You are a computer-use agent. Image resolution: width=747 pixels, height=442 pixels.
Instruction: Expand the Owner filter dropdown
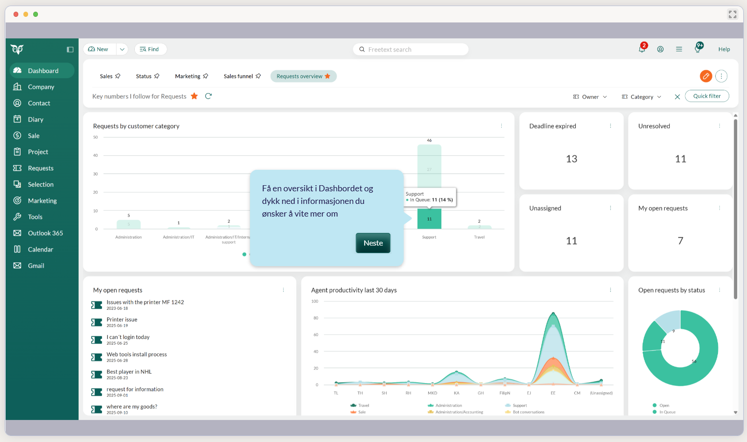590,97
